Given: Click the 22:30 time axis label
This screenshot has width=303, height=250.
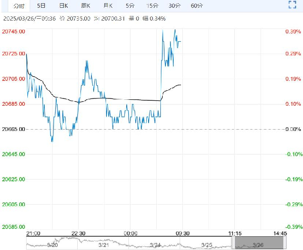Looking at the screenshot, I should click(78, 234).
